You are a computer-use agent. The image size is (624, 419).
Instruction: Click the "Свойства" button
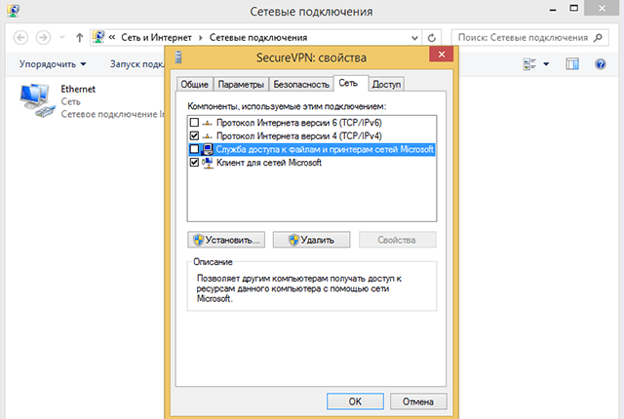tap(397, 240)
